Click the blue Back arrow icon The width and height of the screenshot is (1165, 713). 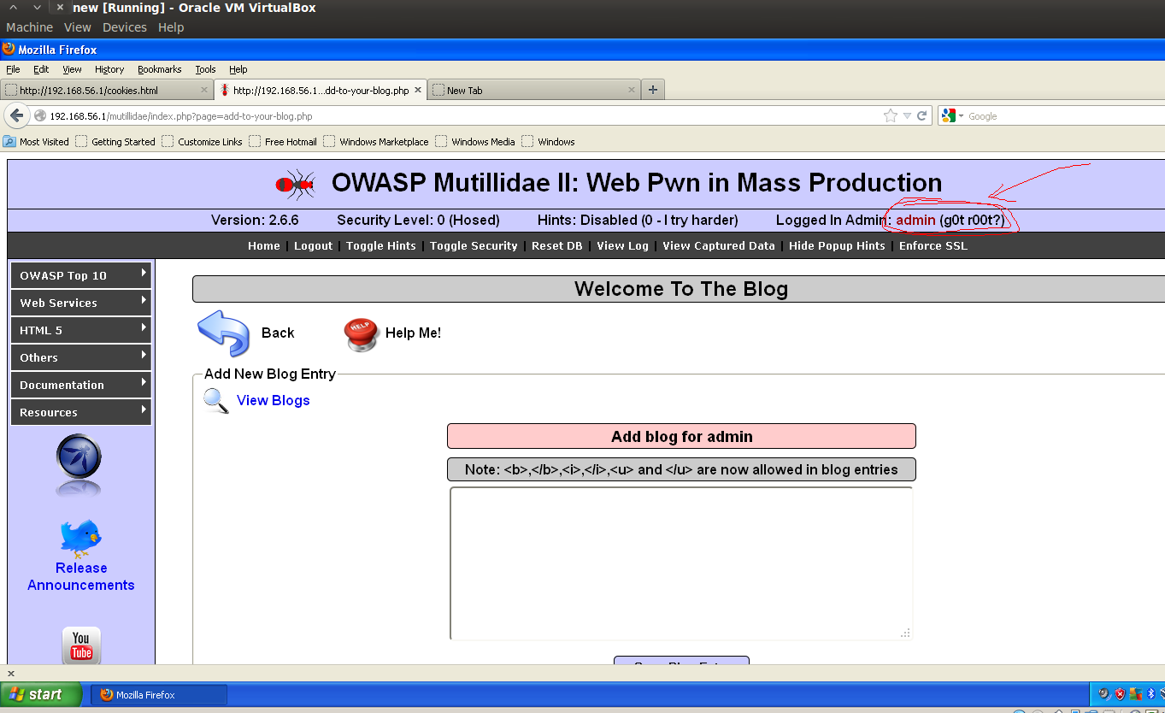pos(223,333)
